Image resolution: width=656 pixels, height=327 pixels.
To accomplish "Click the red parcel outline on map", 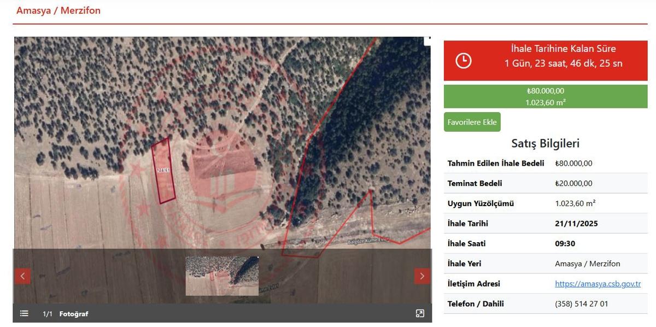I will coord(163,171).
